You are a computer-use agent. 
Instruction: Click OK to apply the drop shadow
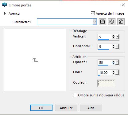(41, 108)
